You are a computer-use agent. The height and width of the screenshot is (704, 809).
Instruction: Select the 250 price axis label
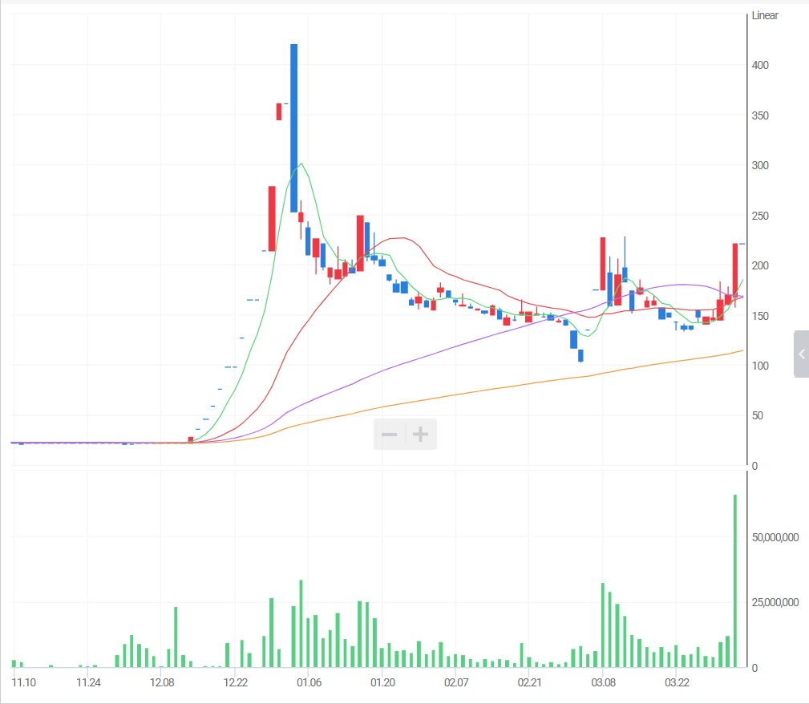[x=760, y=216]
